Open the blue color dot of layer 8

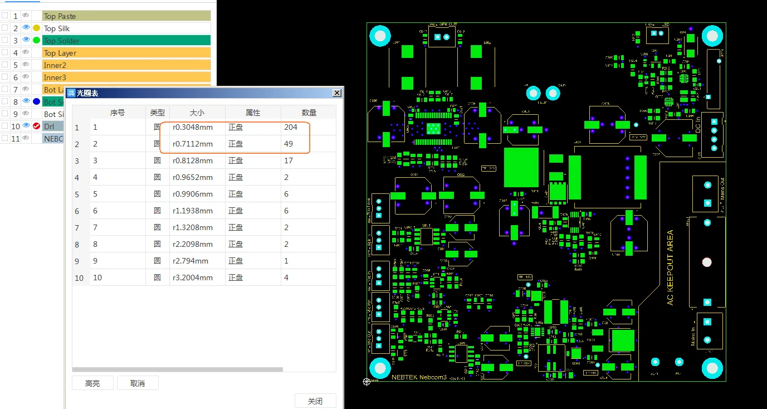coord(37,101)
